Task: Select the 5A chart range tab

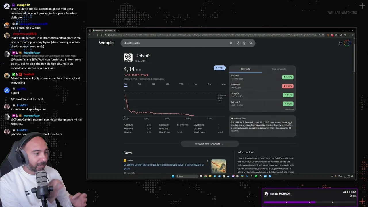Action: click(x=209, y=84)
